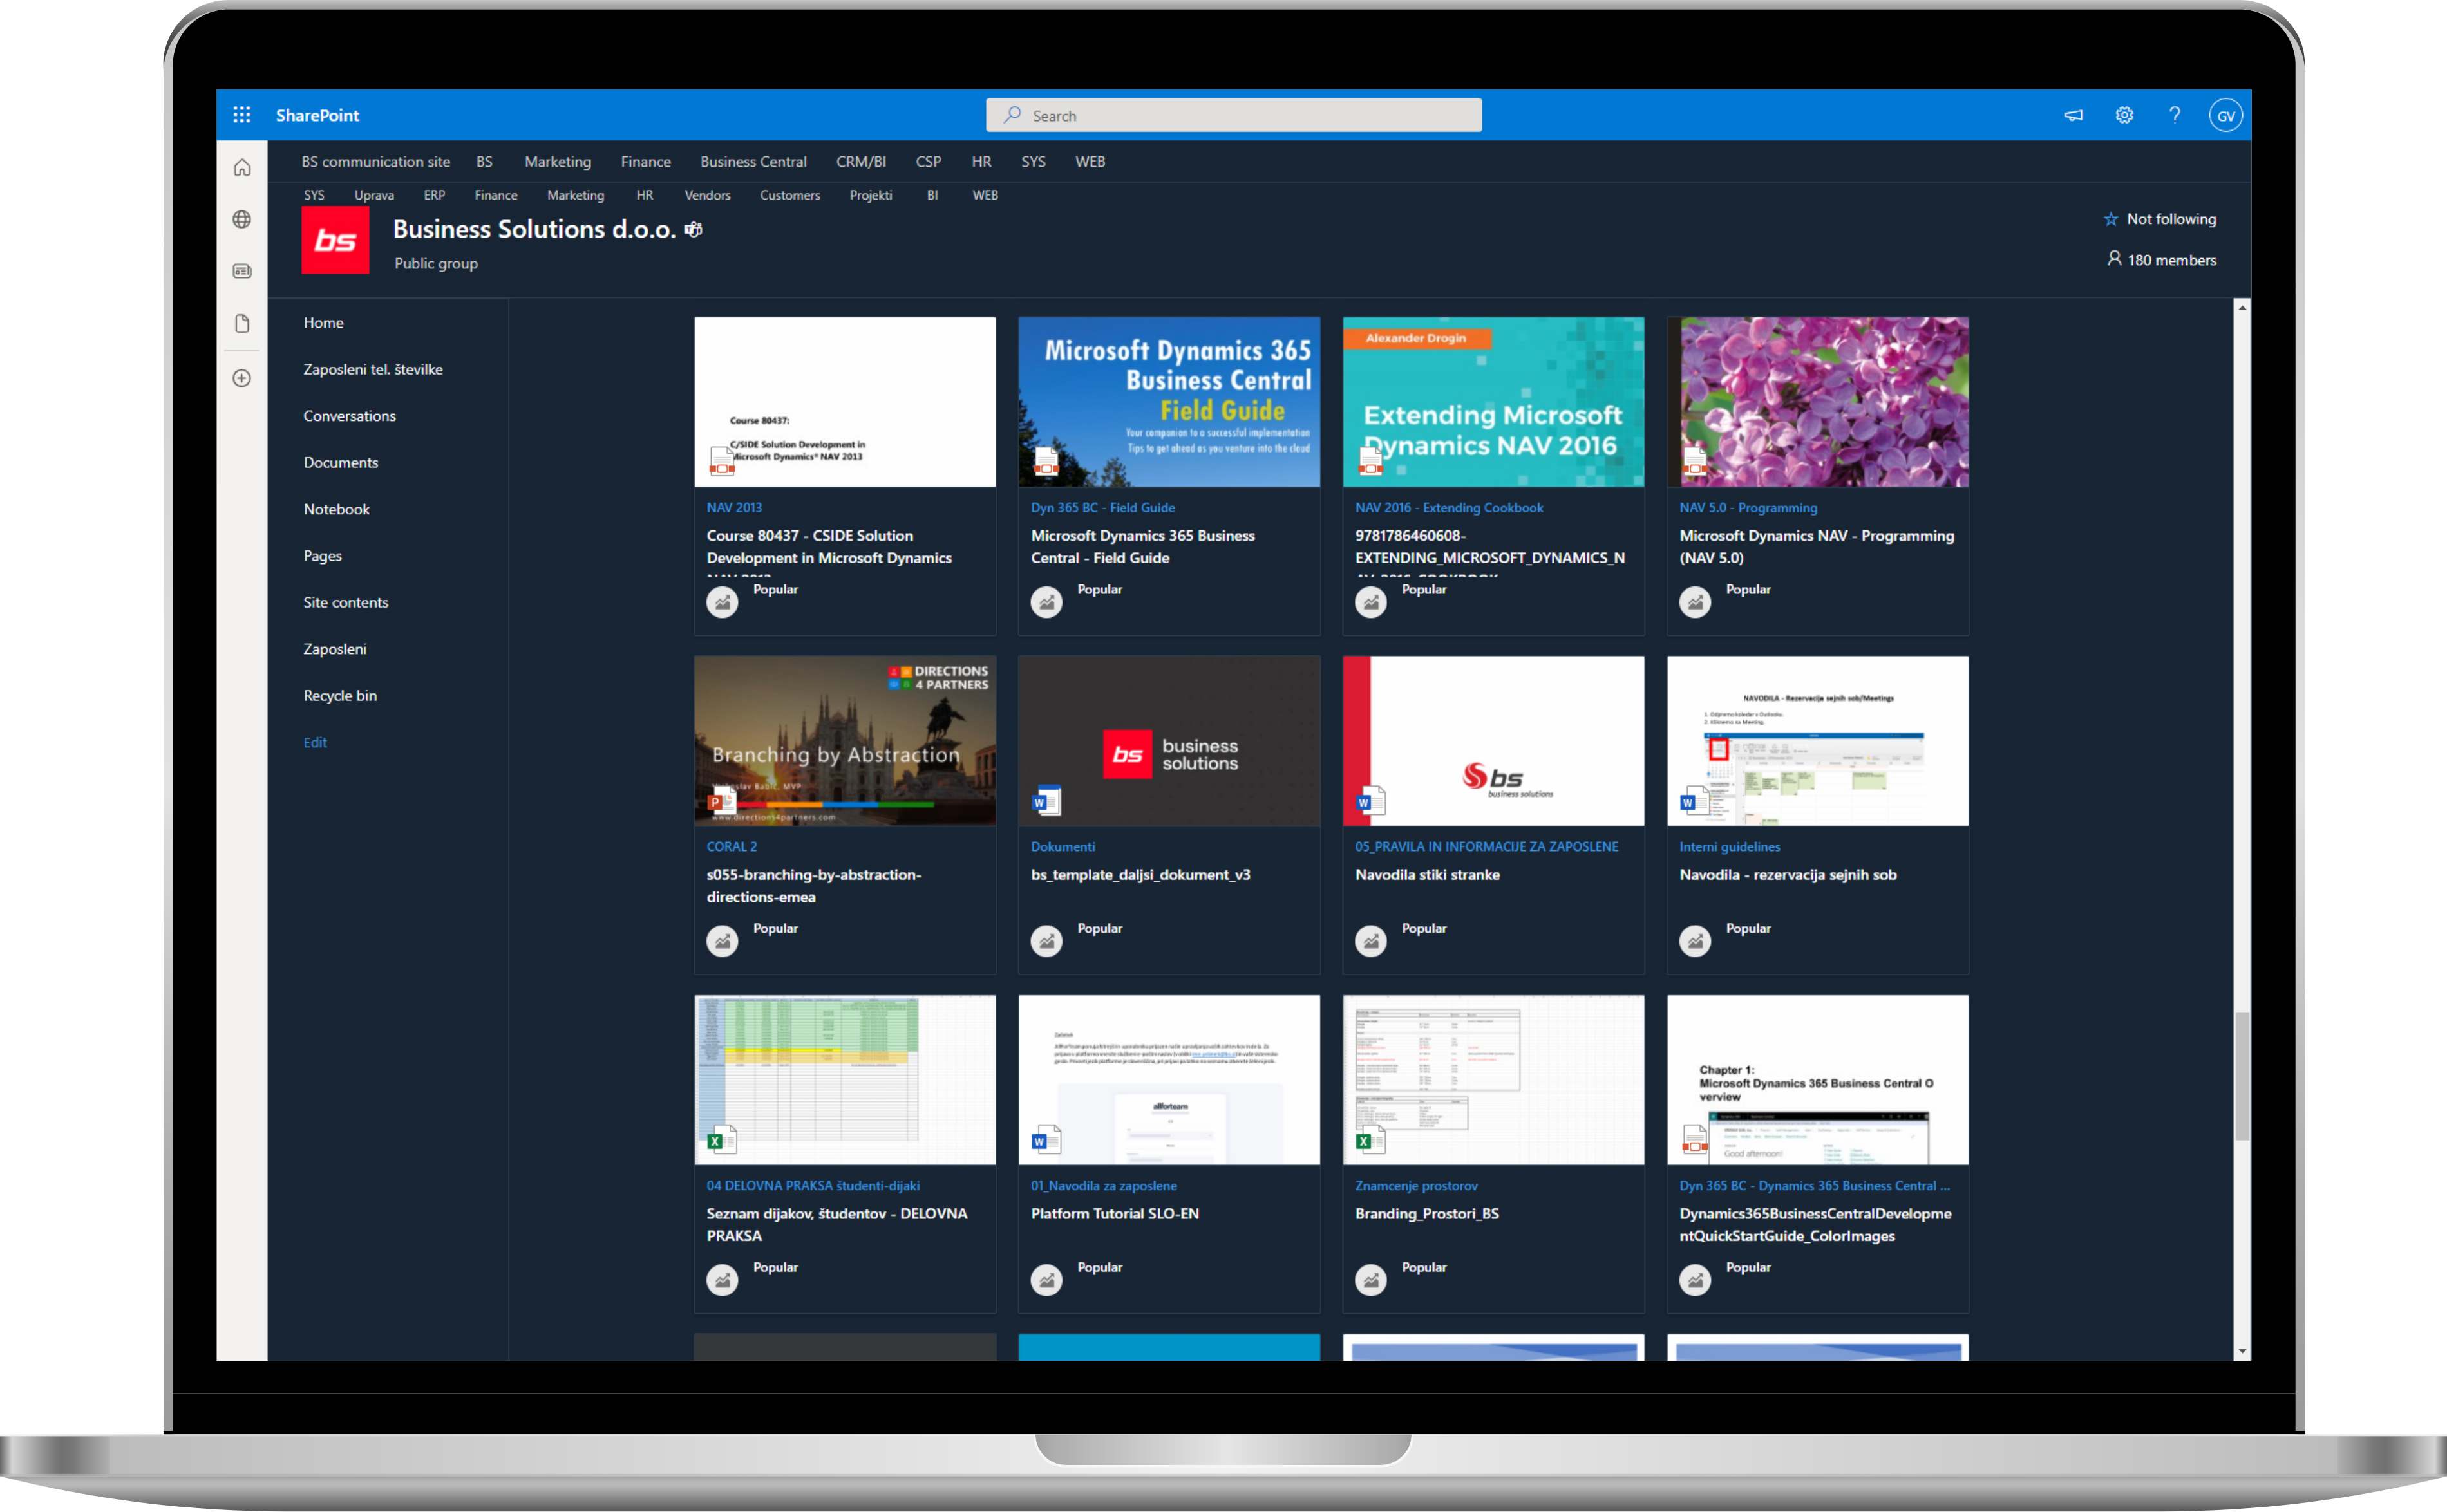This screenshot has width=2447, height=1512.
Task: Open Microsoft Dynamics 365 Business Central - Field Guide title
Action: [1142, 547]
